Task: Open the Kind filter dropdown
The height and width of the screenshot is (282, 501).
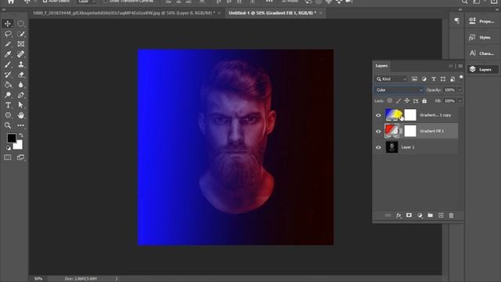Action: tap(391, 79)
